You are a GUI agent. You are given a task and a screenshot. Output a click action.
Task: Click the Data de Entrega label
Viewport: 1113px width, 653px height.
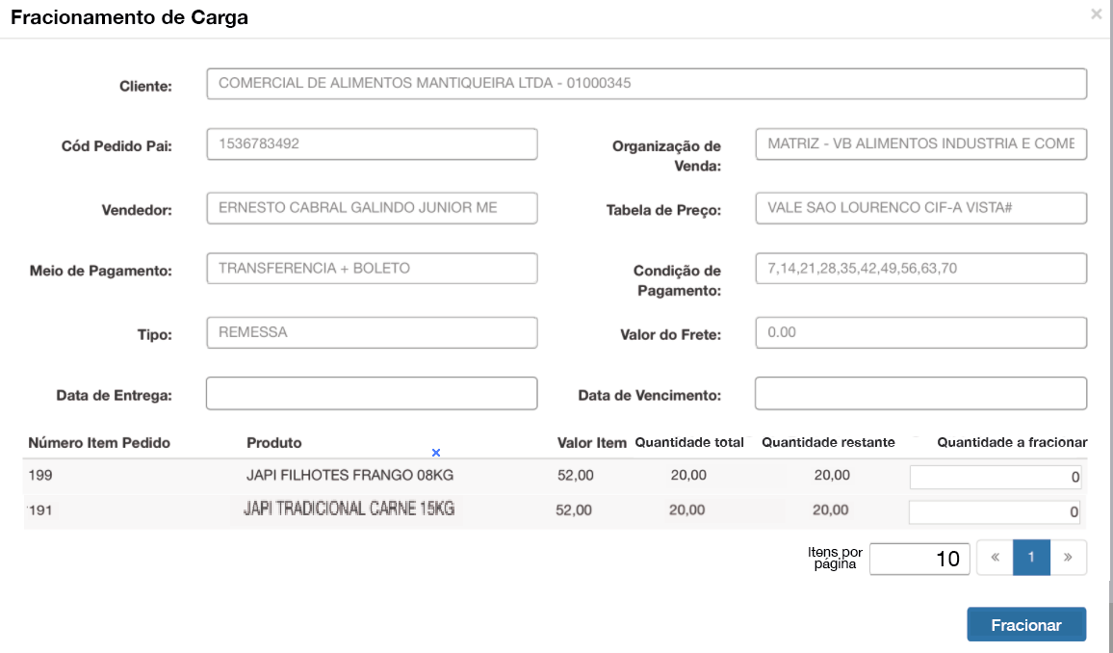(115, 395)
